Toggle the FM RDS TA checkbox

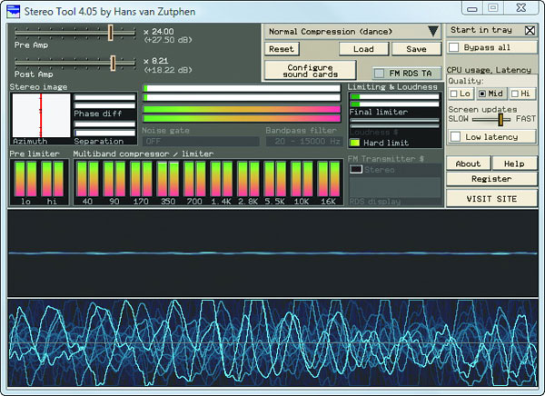point(379,74)
